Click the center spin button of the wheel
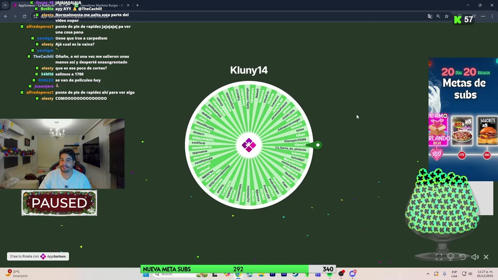 click(249, 145)
